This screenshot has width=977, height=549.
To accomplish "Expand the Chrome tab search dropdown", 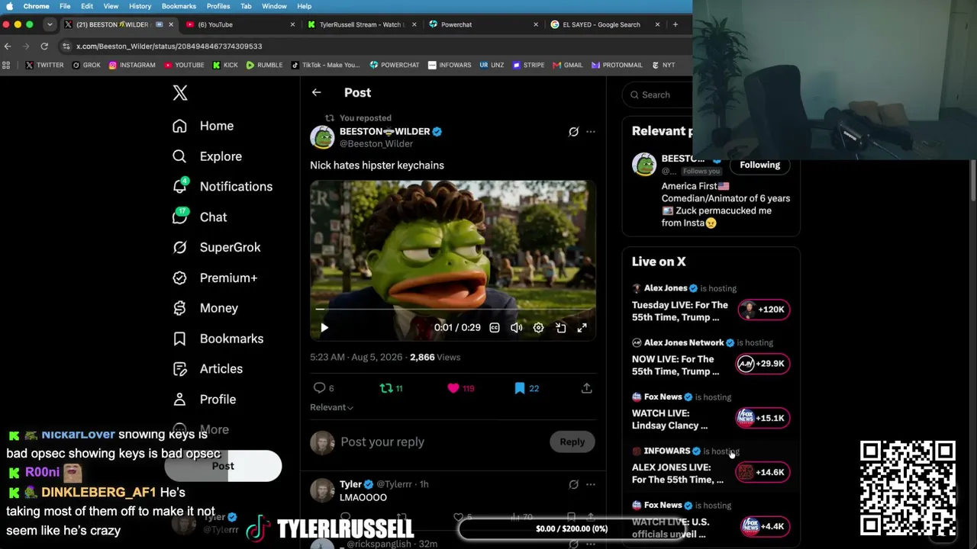I will [50, 24].
